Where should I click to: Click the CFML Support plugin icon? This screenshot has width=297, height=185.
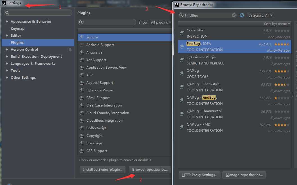[x=82, y=98]
